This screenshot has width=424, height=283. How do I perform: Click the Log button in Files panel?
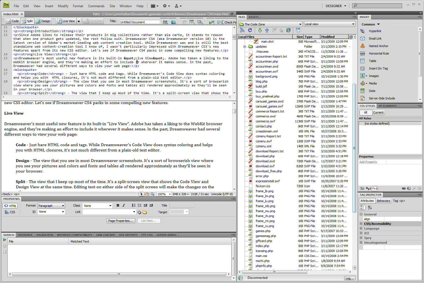coord(350,278)
